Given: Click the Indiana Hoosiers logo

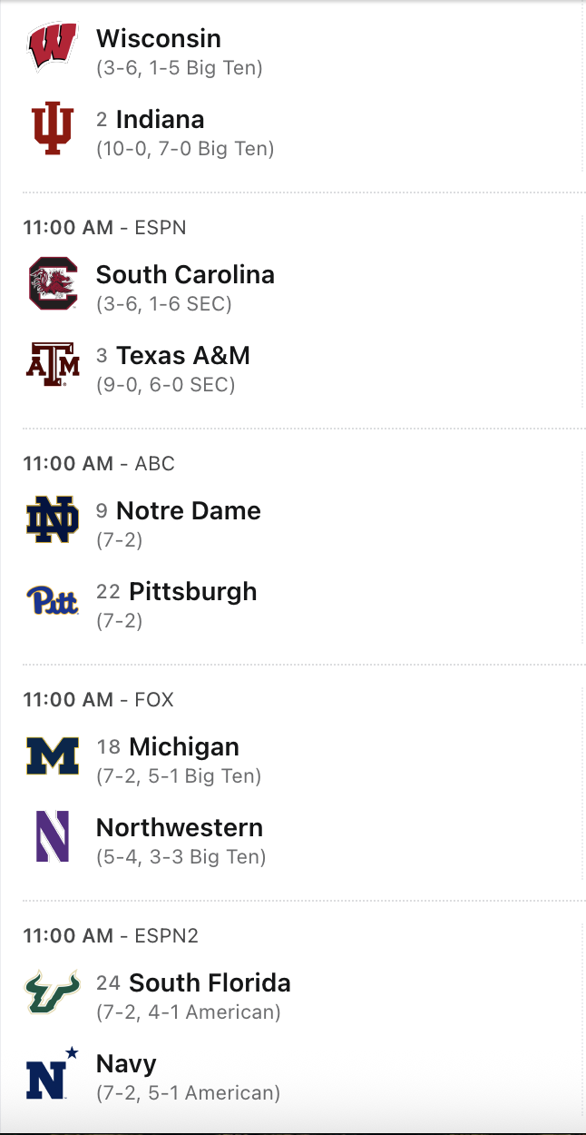Looking at the screenshot, I should (53, 128).
